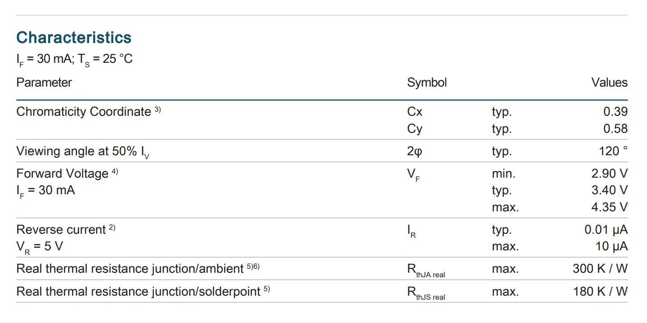Select the Parameter column header
647x323 pixels.
pos(44,83)
